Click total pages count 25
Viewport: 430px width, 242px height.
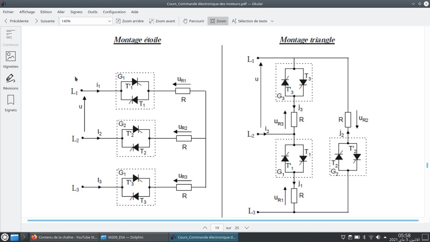coord(237,228)
